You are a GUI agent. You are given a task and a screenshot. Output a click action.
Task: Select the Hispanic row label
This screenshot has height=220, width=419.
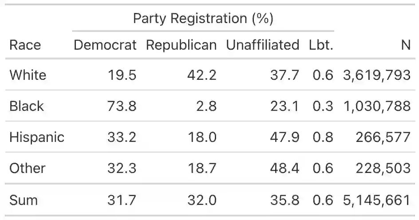(x=37, y=137)
